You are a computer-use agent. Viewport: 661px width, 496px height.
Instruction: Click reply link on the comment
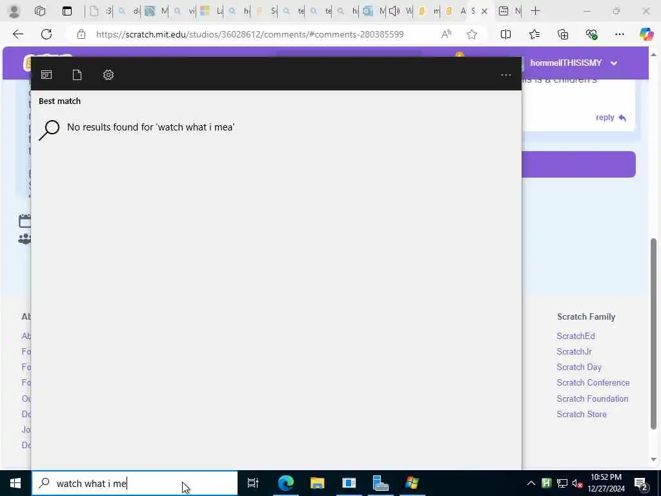coord(611,118)
